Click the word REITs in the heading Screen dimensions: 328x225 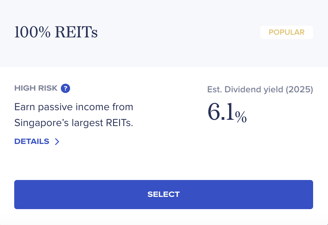point(76,32)
